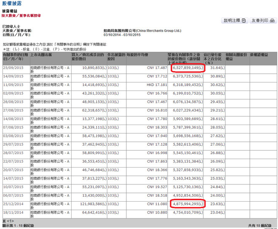The height and width of the screenshot is (229, 278).
Task: Select the share count 6,527,859,149(L)
Action: 188,68
